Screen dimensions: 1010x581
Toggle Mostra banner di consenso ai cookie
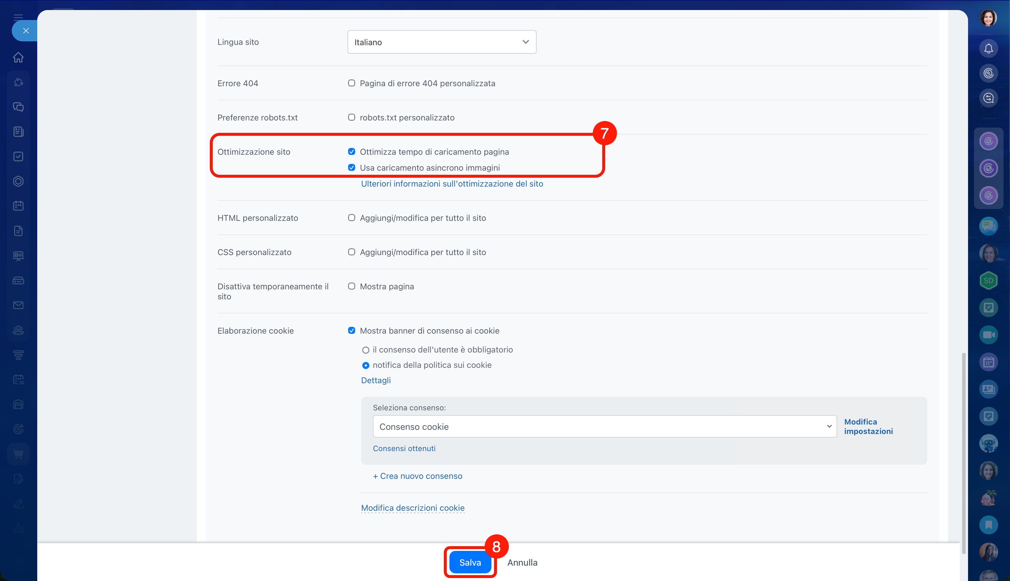coord(351,330)
